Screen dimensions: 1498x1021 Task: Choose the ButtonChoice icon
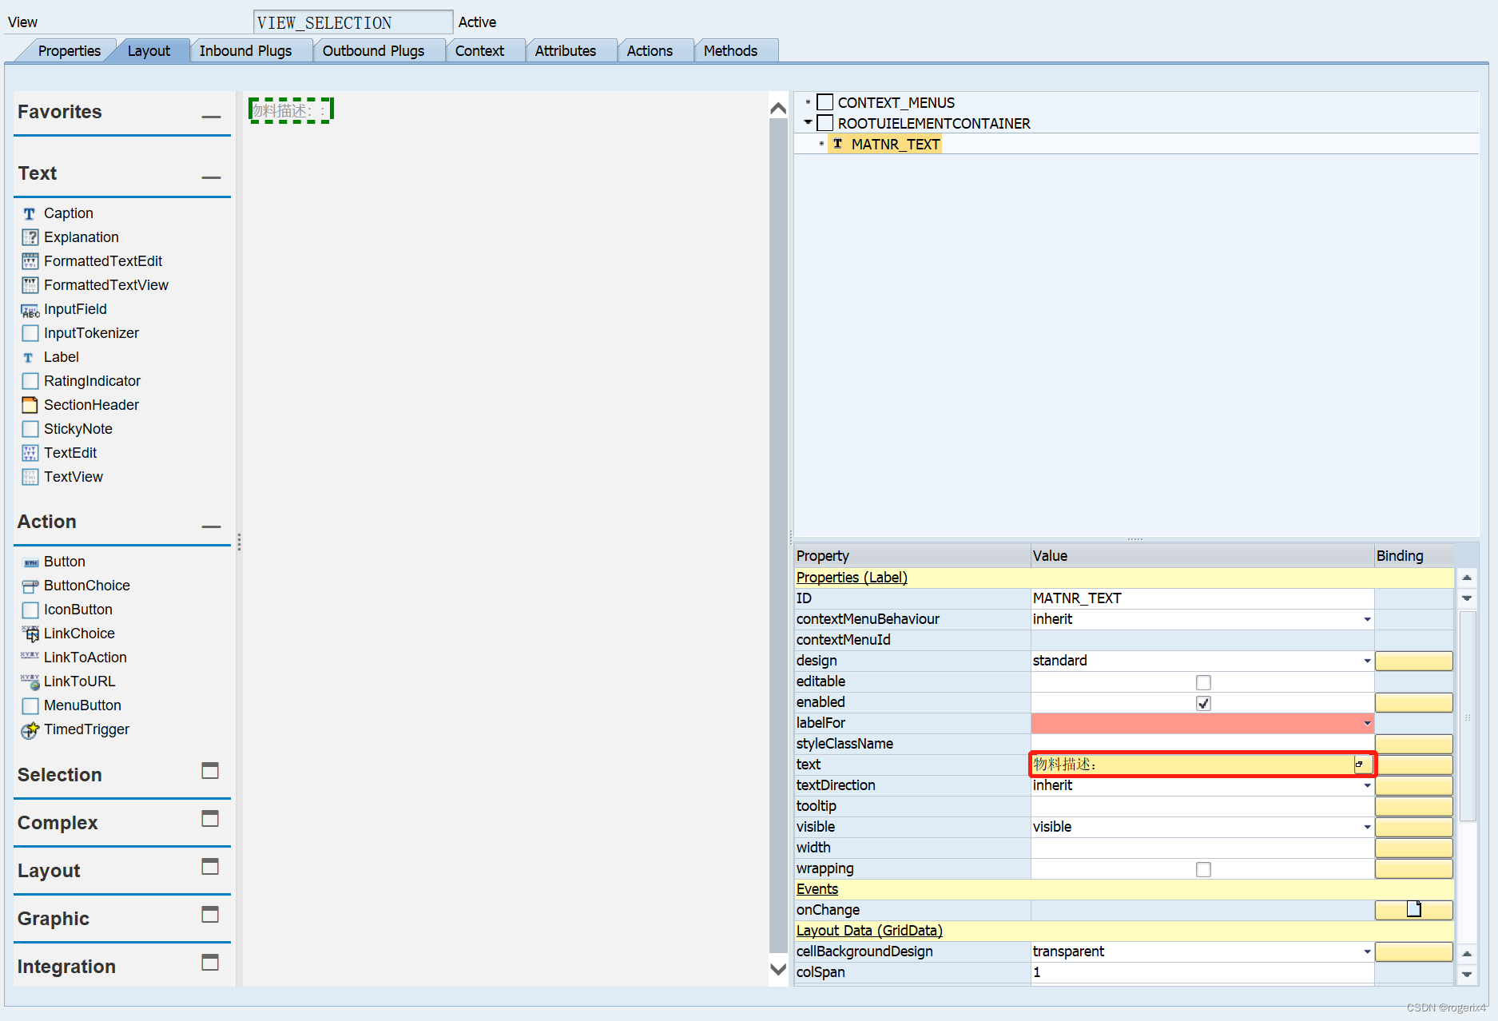pyautogui.click(x=30, y=586)
